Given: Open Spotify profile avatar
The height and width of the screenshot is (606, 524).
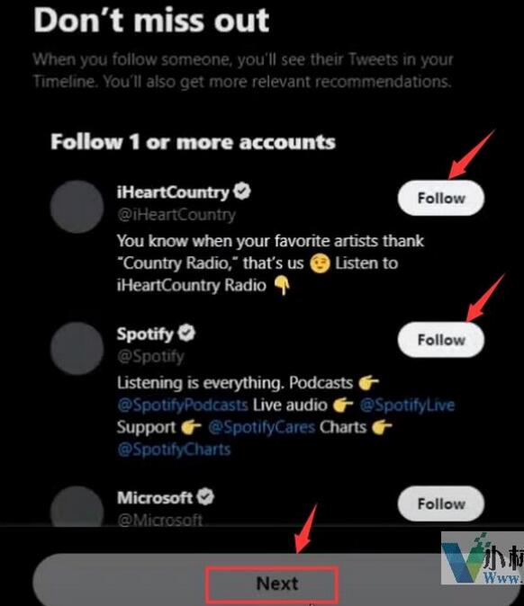Looking at the screenshot, I should coord(77,348).
